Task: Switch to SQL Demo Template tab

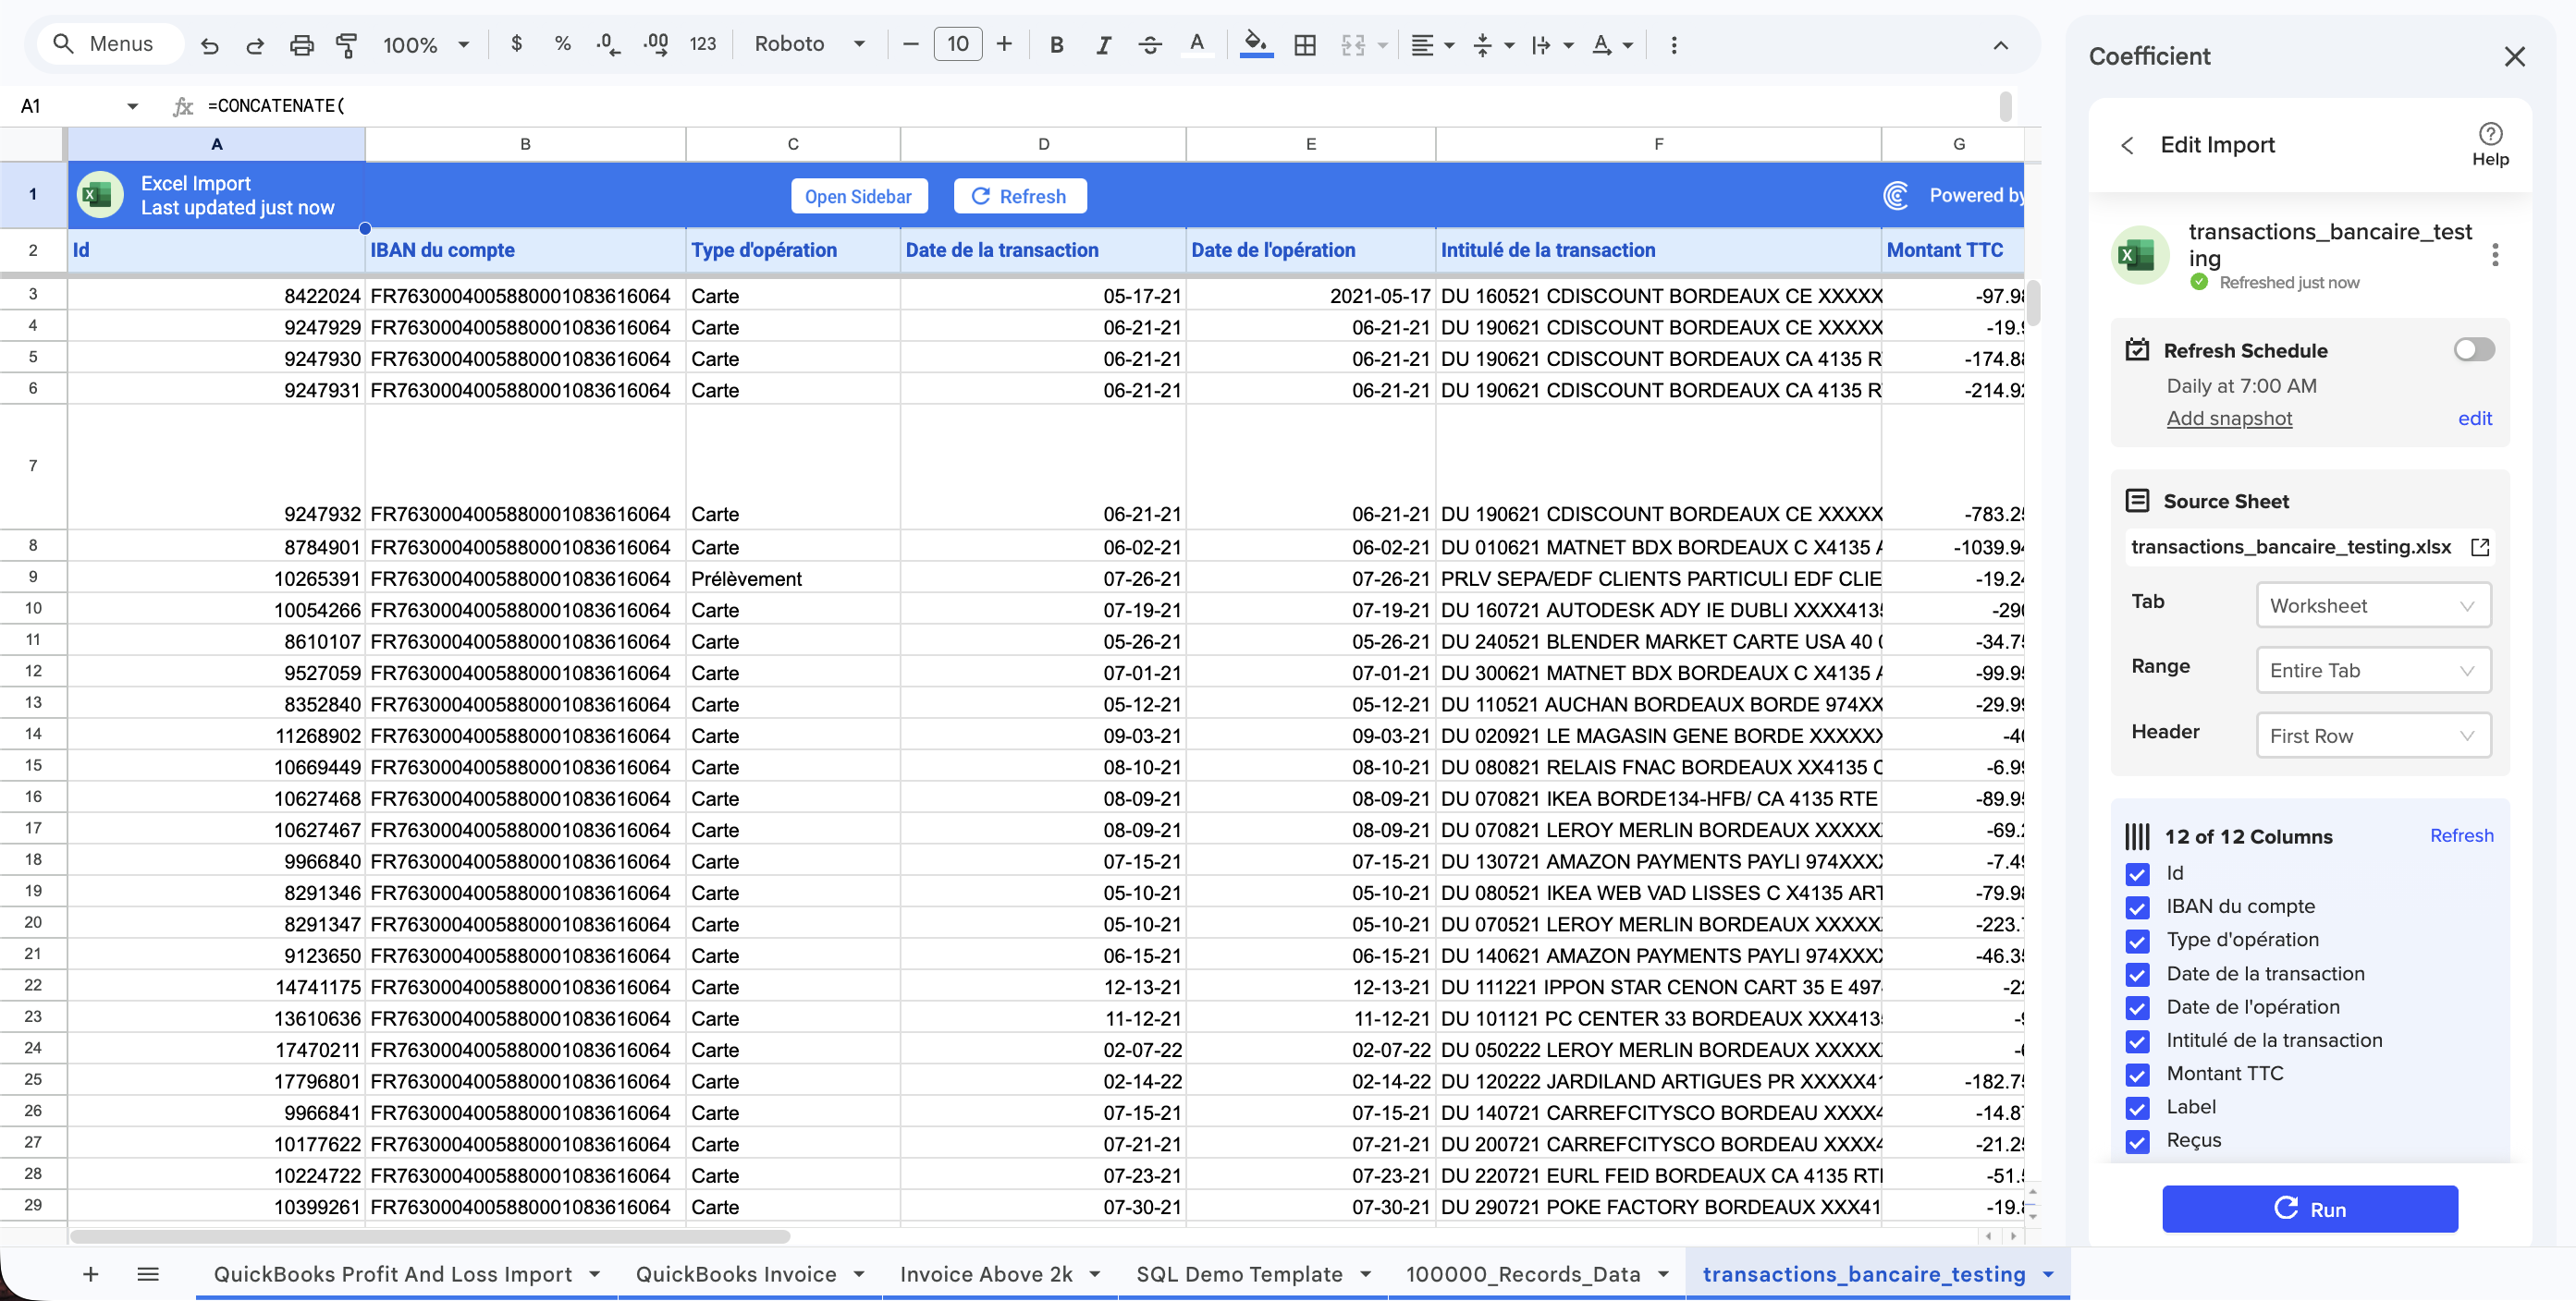Action: (x=1238, y=1273)
